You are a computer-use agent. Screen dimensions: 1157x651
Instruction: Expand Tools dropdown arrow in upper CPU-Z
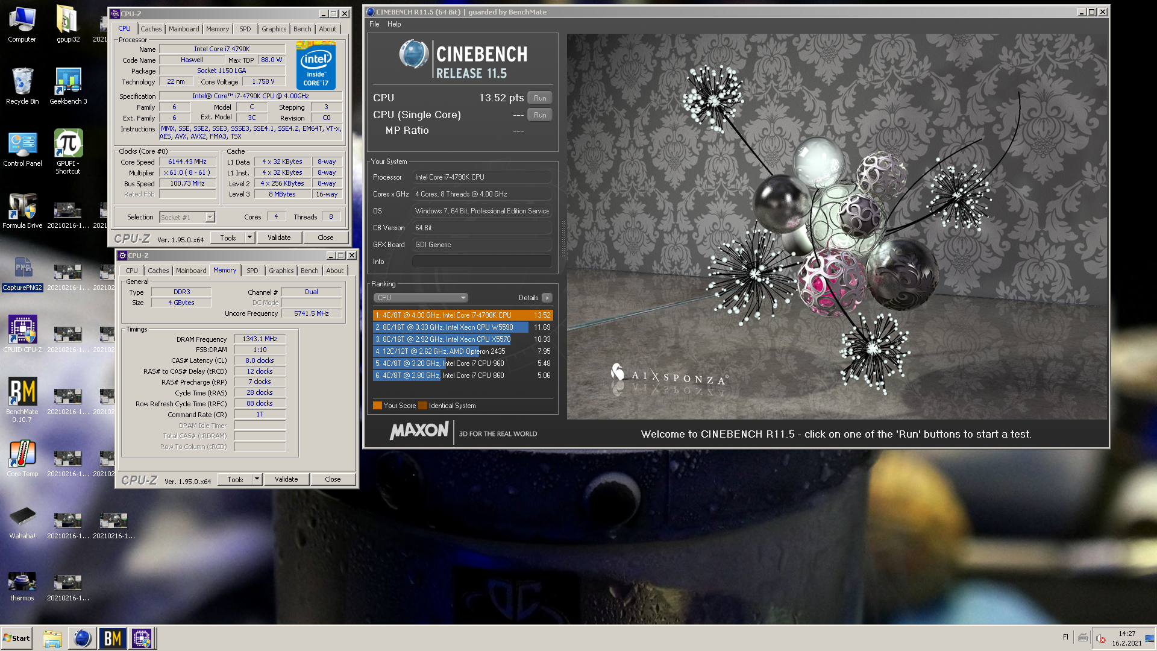(249, 237)
